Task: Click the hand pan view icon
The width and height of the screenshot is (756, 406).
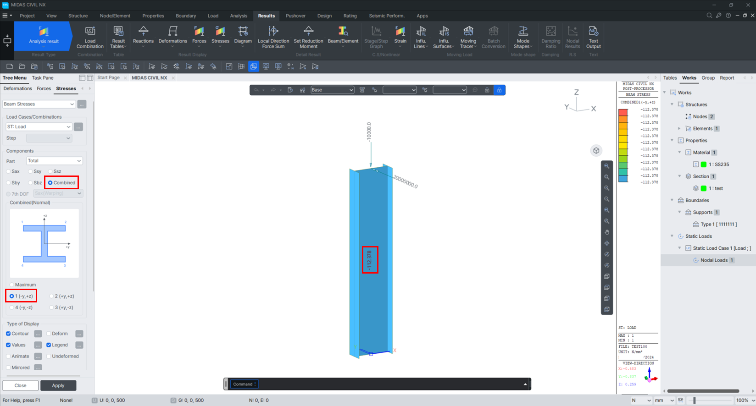Action: [607, 232]
